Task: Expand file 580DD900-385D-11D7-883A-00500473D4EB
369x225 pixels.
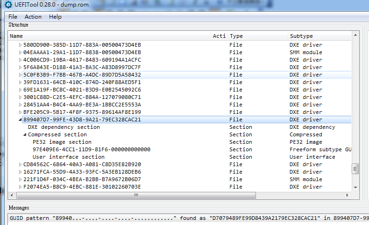Action: pyautogui.click(x=20, y=45)
